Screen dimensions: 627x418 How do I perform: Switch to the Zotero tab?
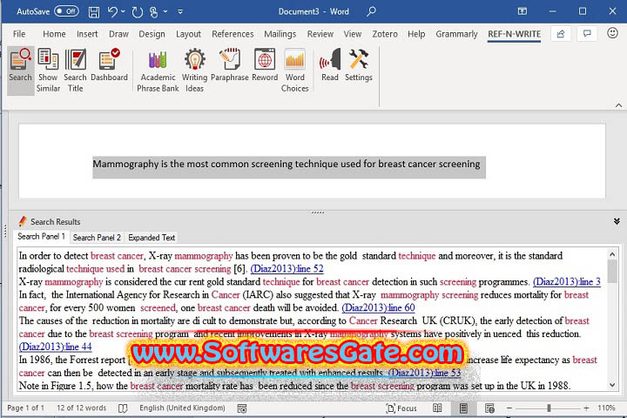pyautogui.click(x=385, y=34)
